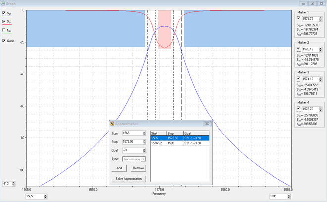Image resolution: width=327 pixels, height=202 pixels.
Task: Click the Approximation dialog title icon
Action: [112, 124]
